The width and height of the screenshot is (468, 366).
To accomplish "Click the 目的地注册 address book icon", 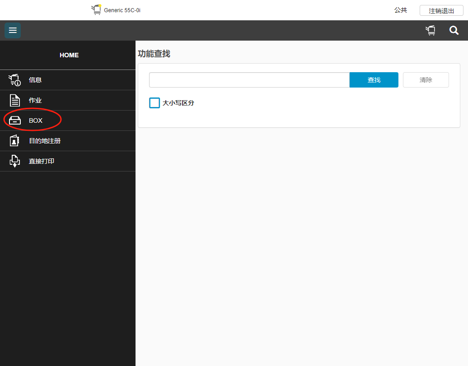I will 15,141.
